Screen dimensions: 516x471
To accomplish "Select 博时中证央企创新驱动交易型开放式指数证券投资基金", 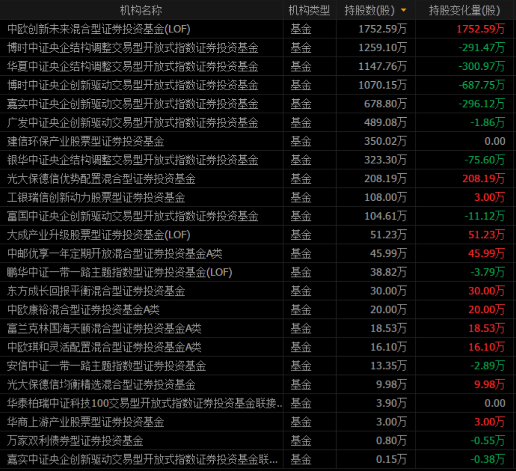I will [x=133, y=85].
